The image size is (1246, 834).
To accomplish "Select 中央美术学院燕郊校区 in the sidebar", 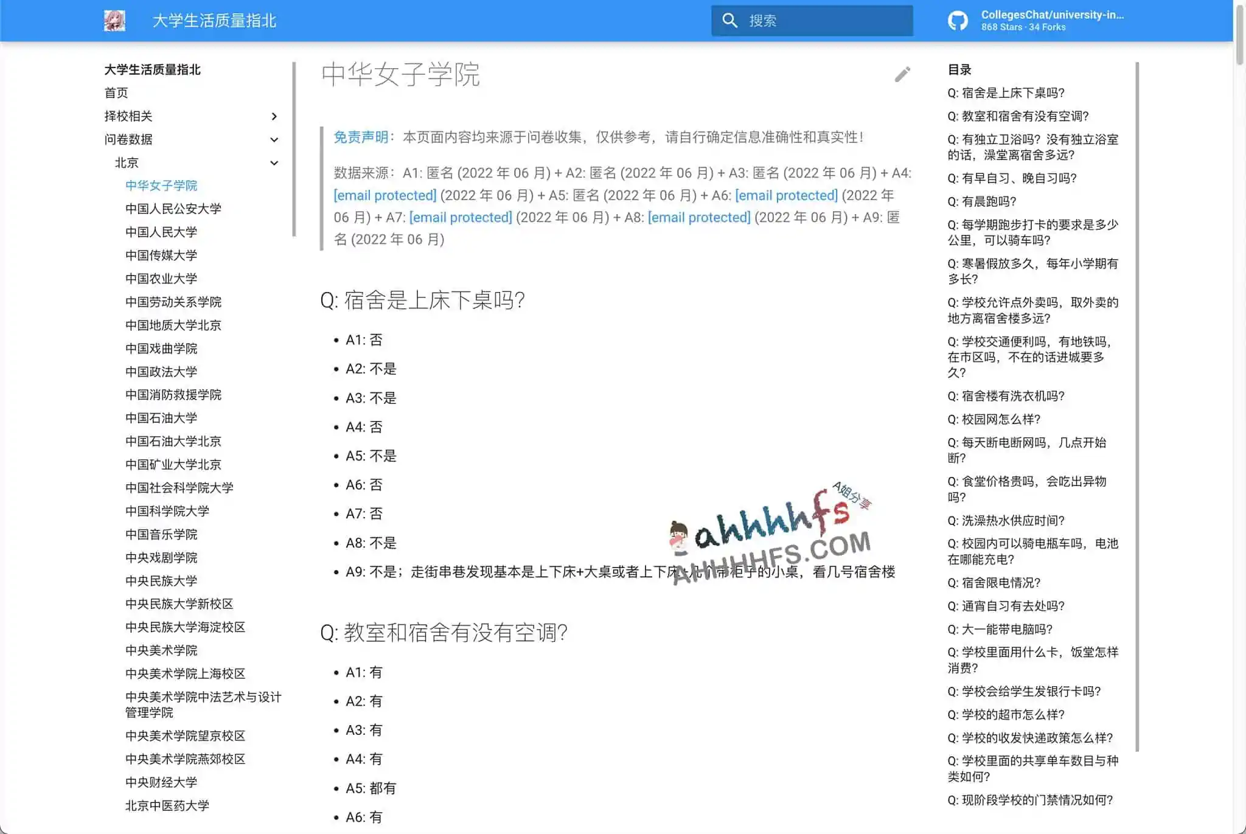I will point(186,759).
